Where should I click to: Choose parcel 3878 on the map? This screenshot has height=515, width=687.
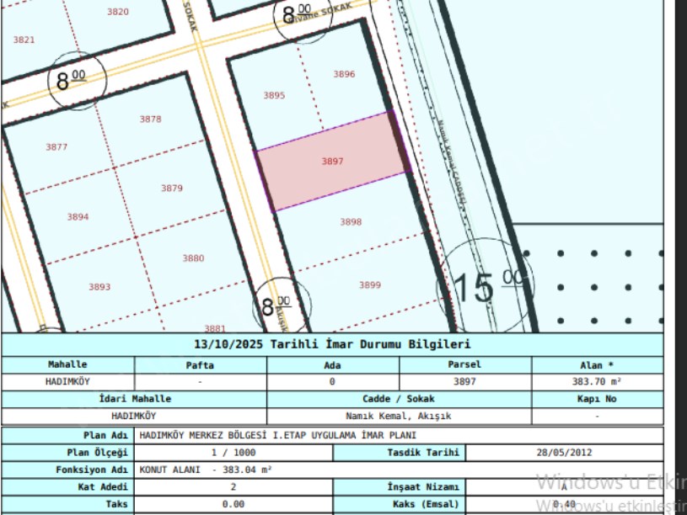click(150, 119)
